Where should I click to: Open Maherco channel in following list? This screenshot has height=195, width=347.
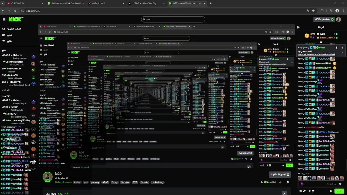pos(18,57)
